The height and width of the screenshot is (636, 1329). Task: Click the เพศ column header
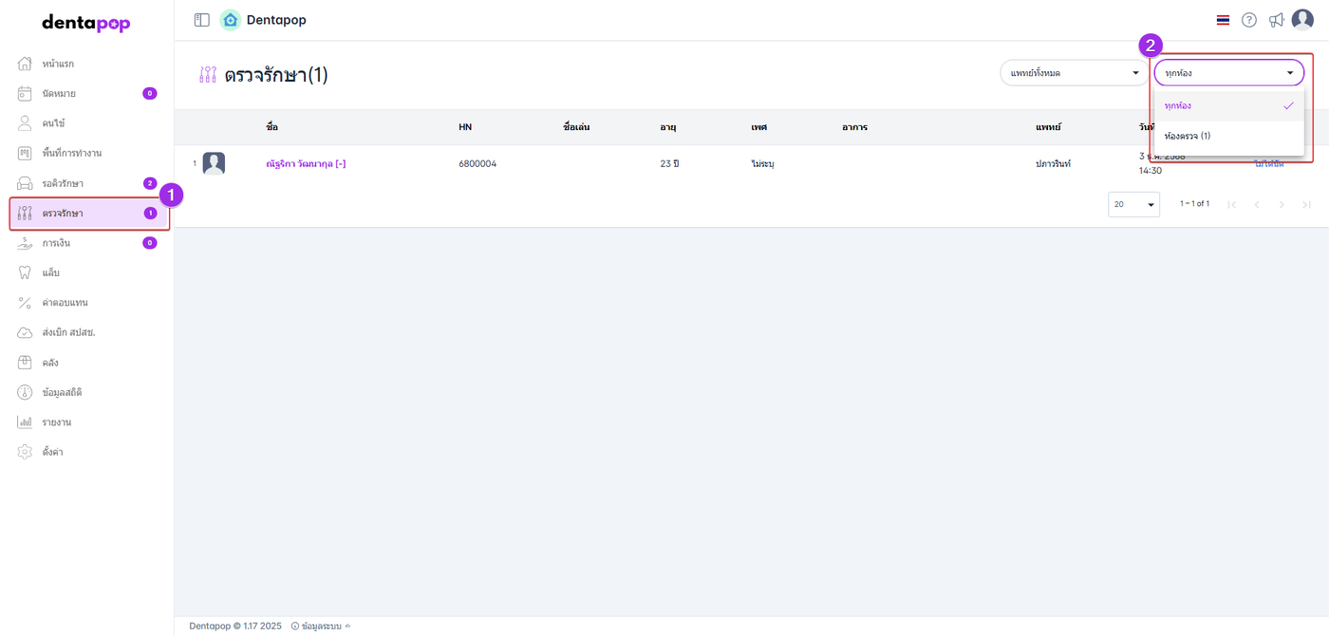point(758,126)
